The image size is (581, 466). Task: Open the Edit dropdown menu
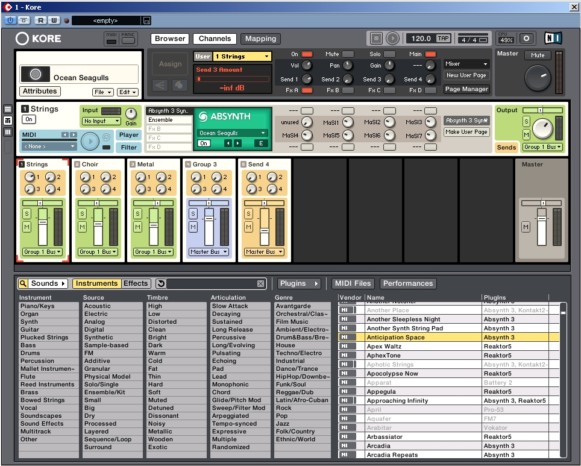(x=127, y=92)
